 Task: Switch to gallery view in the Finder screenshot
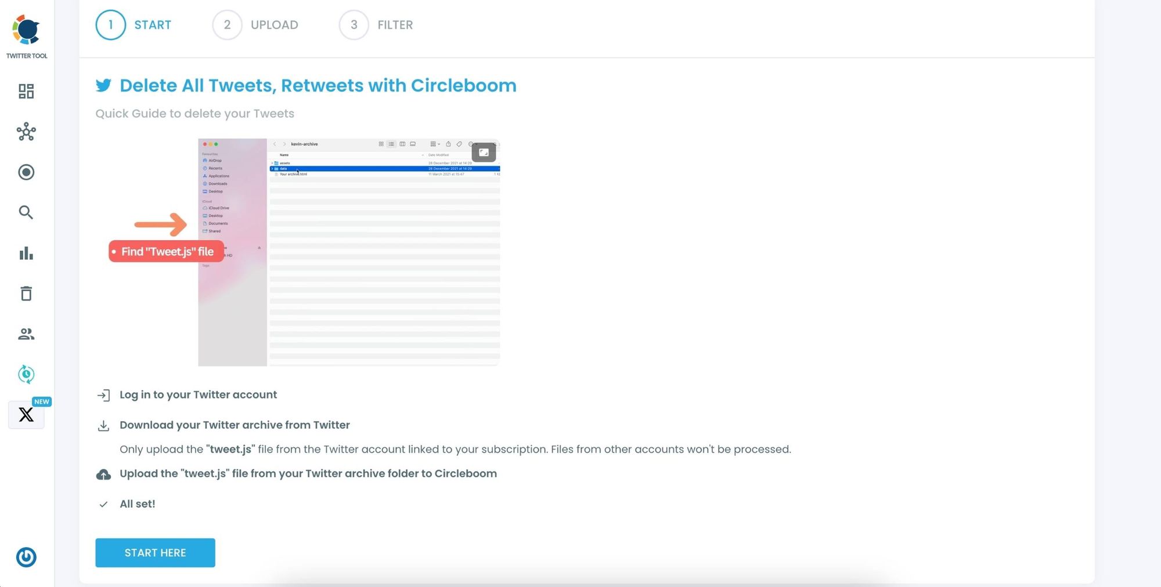(413, 144)
